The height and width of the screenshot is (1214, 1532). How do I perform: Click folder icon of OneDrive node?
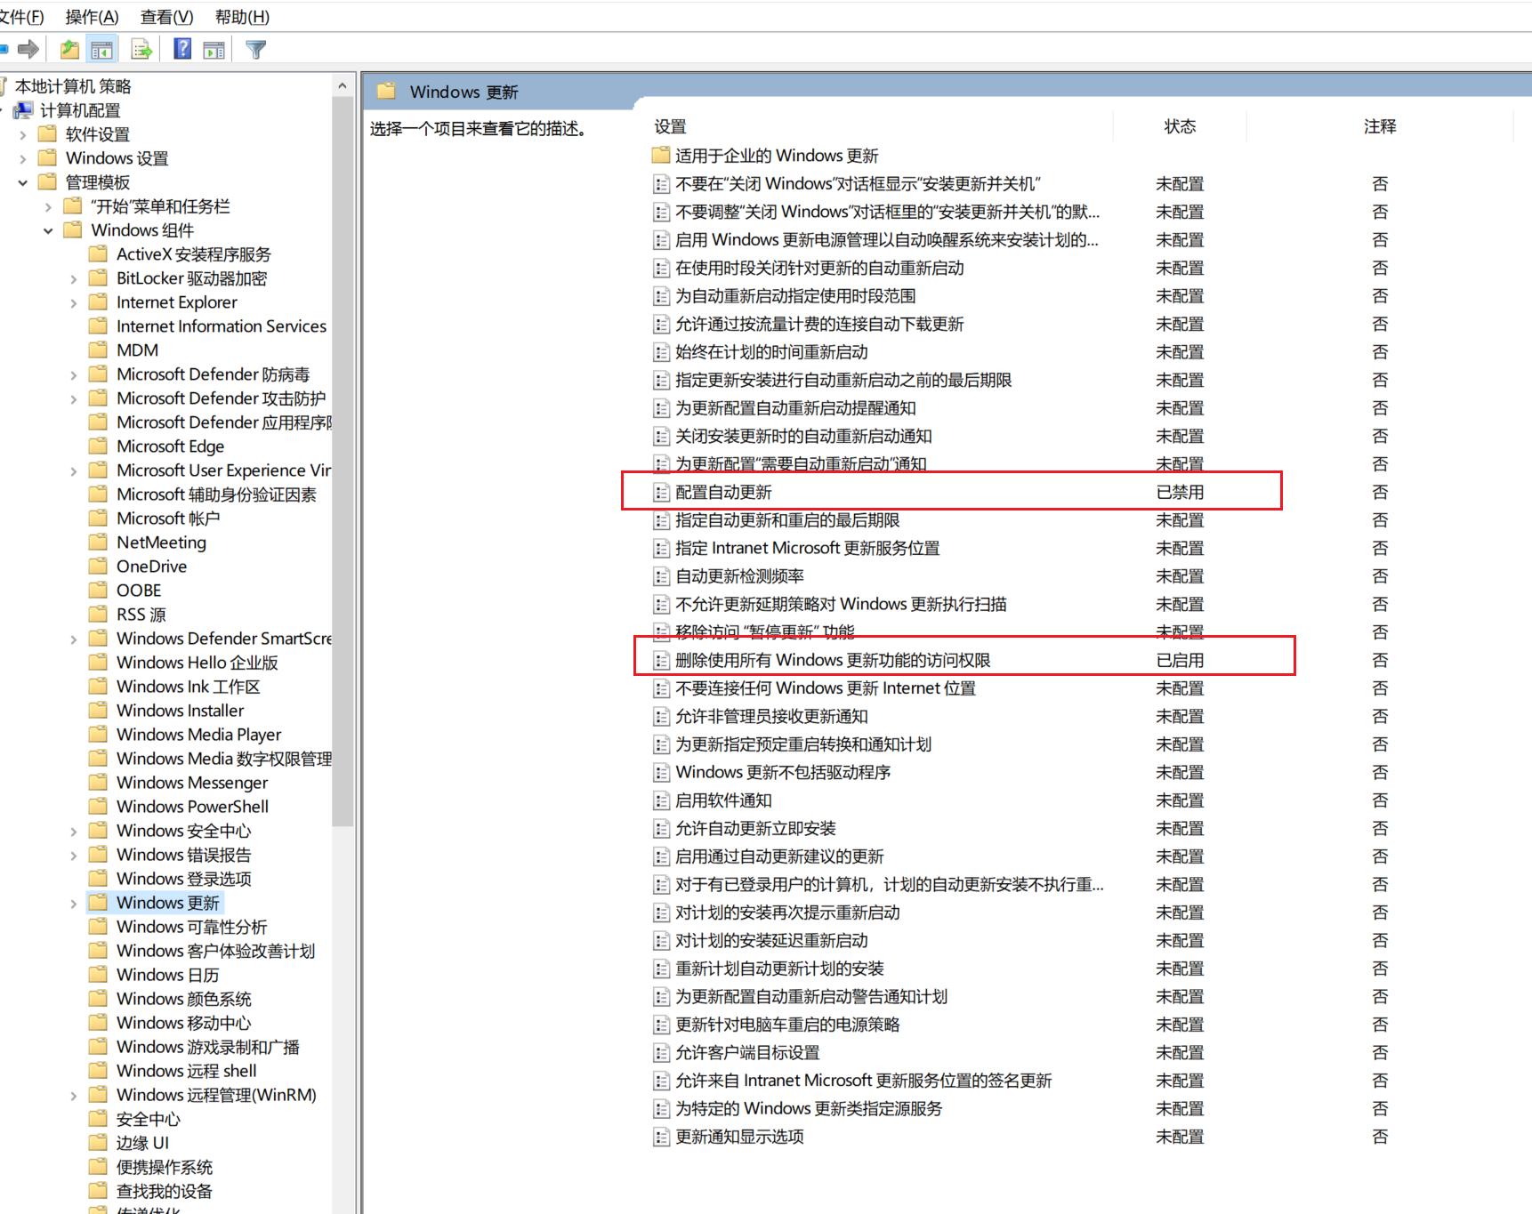point(99,566)
